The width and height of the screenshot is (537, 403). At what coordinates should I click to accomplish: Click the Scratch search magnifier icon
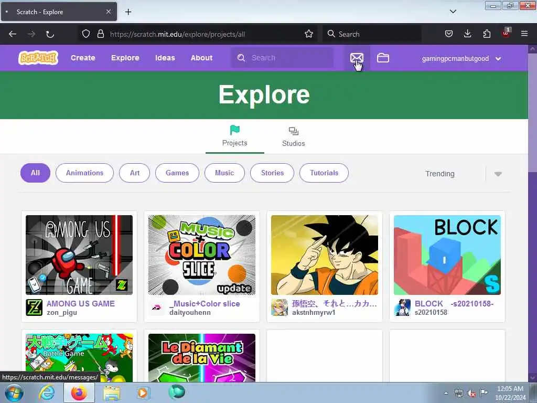[241, 58]
